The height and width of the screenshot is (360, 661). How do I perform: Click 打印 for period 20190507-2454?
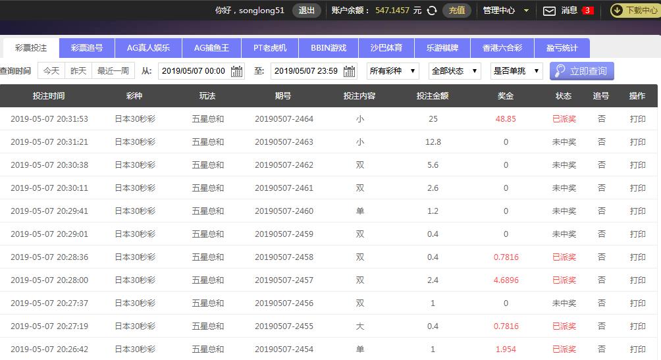[637, 349]
